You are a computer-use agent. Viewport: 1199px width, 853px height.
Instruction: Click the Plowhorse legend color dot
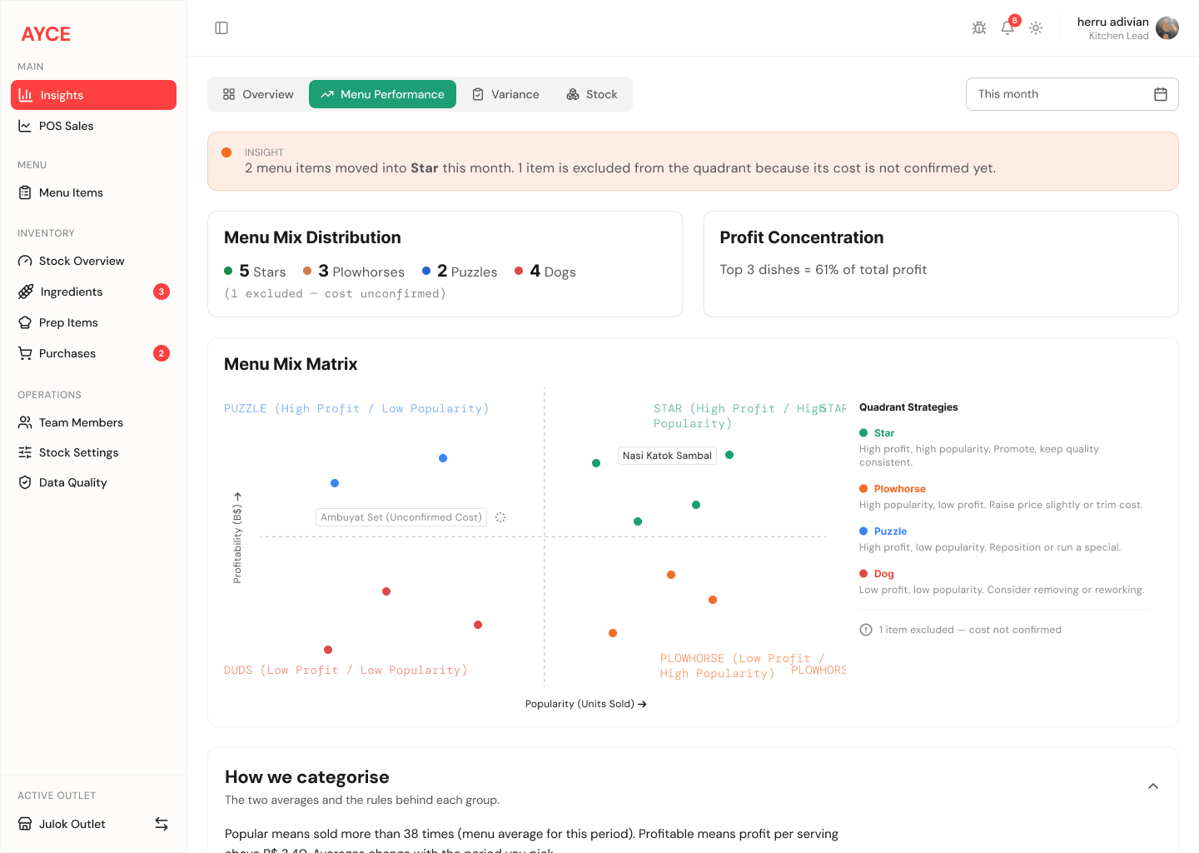[x=863, y=489]
